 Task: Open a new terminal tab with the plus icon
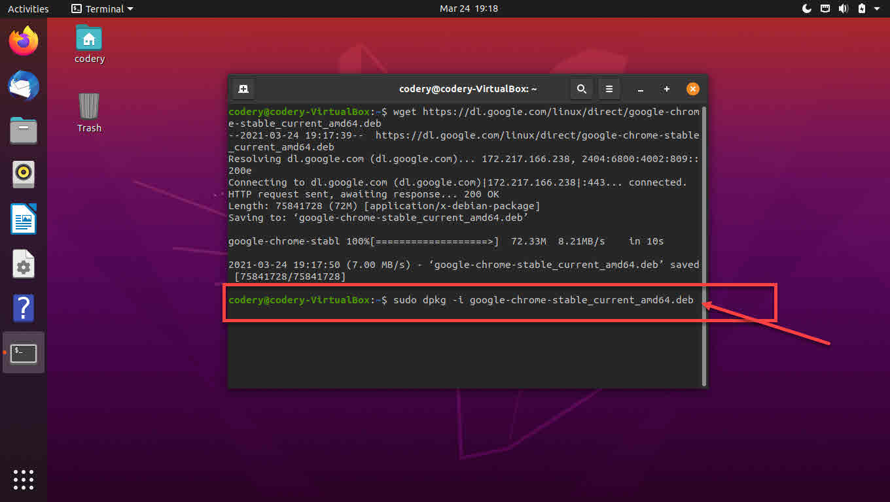click(243, 89)
